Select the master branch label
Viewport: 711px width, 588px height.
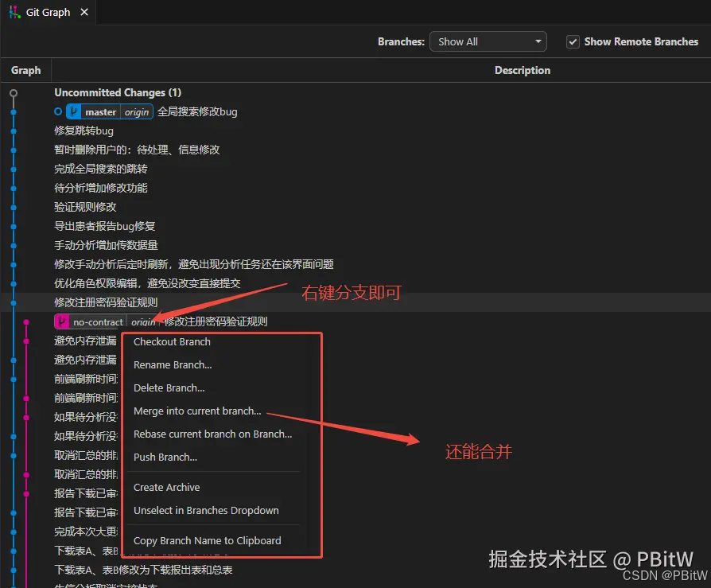[x=101, y=111]
